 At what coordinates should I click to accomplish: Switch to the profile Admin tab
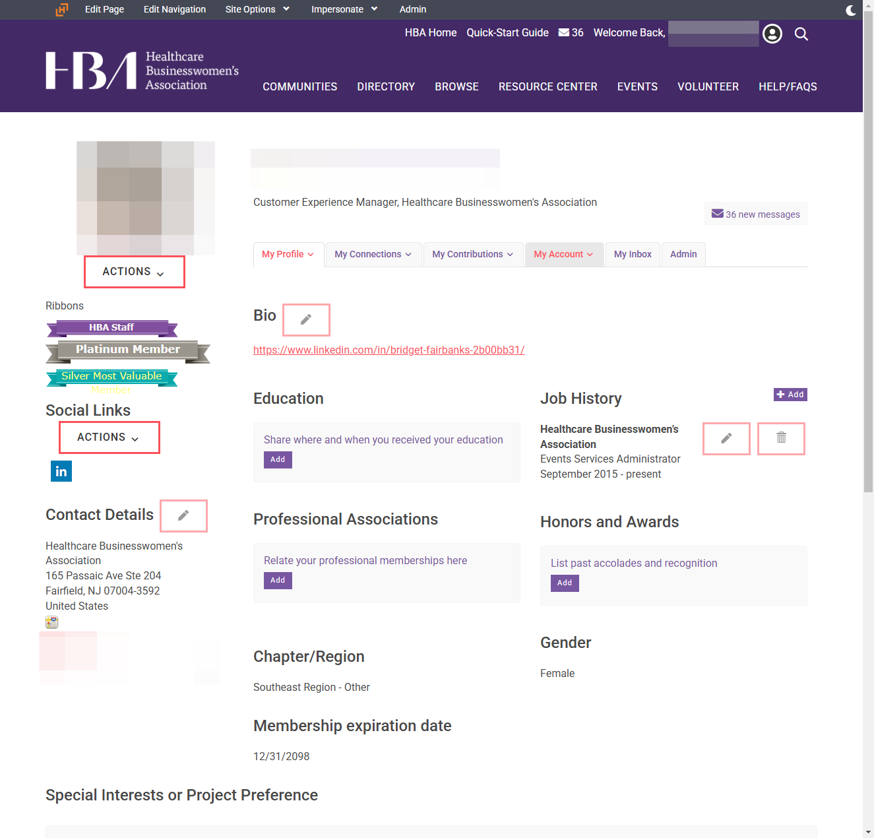pyautogui.click(x=683, y=255)
